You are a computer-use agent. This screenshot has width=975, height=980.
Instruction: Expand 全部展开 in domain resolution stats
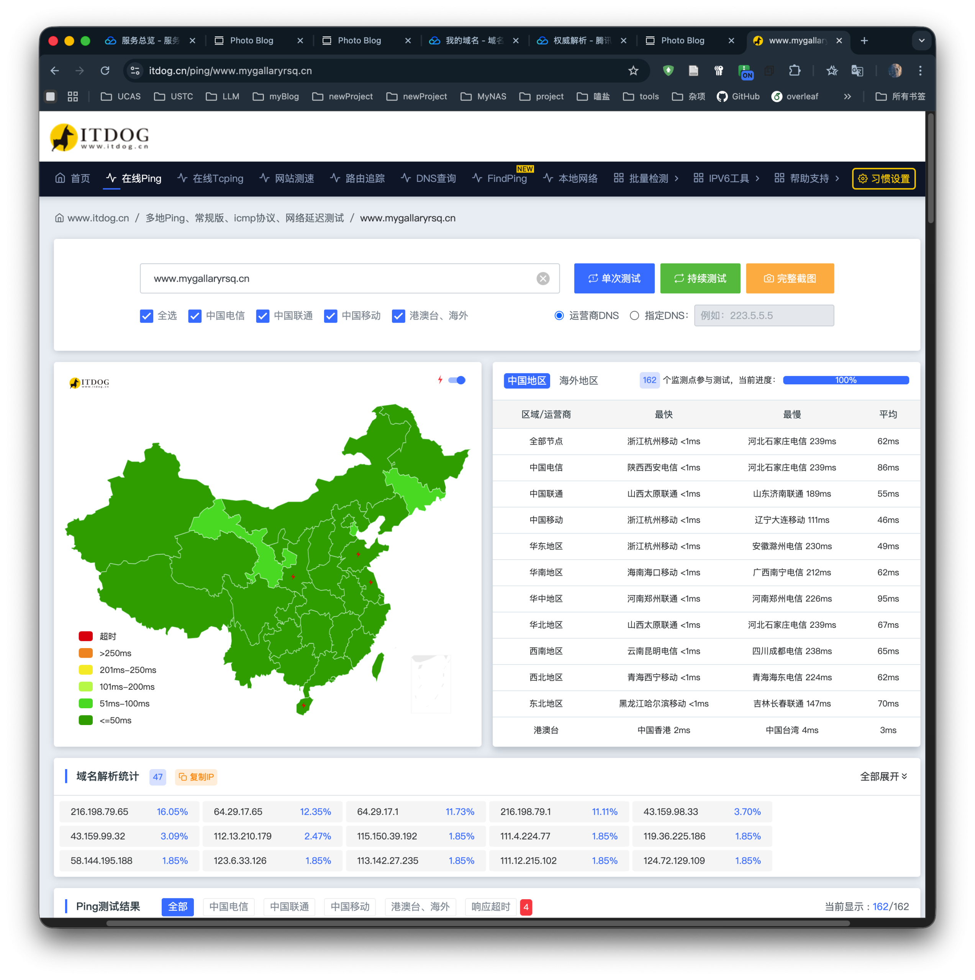(883, 777)
